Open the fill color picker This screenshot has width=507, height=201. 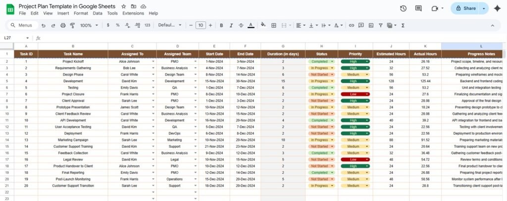pyautogui.click(x=263, y=25)
